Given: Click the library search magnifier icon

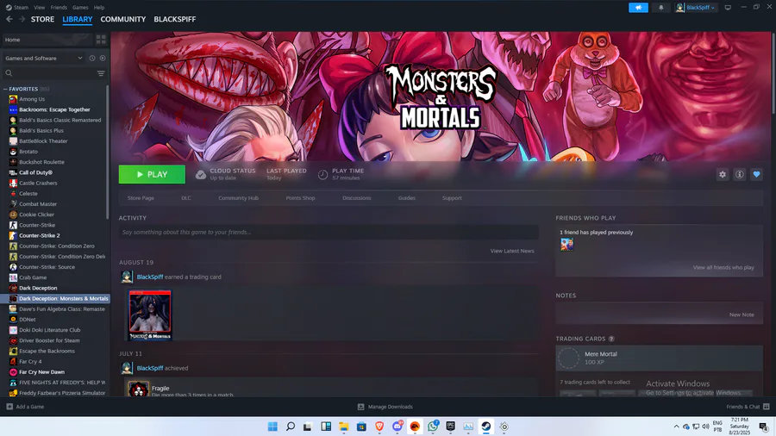Looking at the screenshot, I should (9, 73).
